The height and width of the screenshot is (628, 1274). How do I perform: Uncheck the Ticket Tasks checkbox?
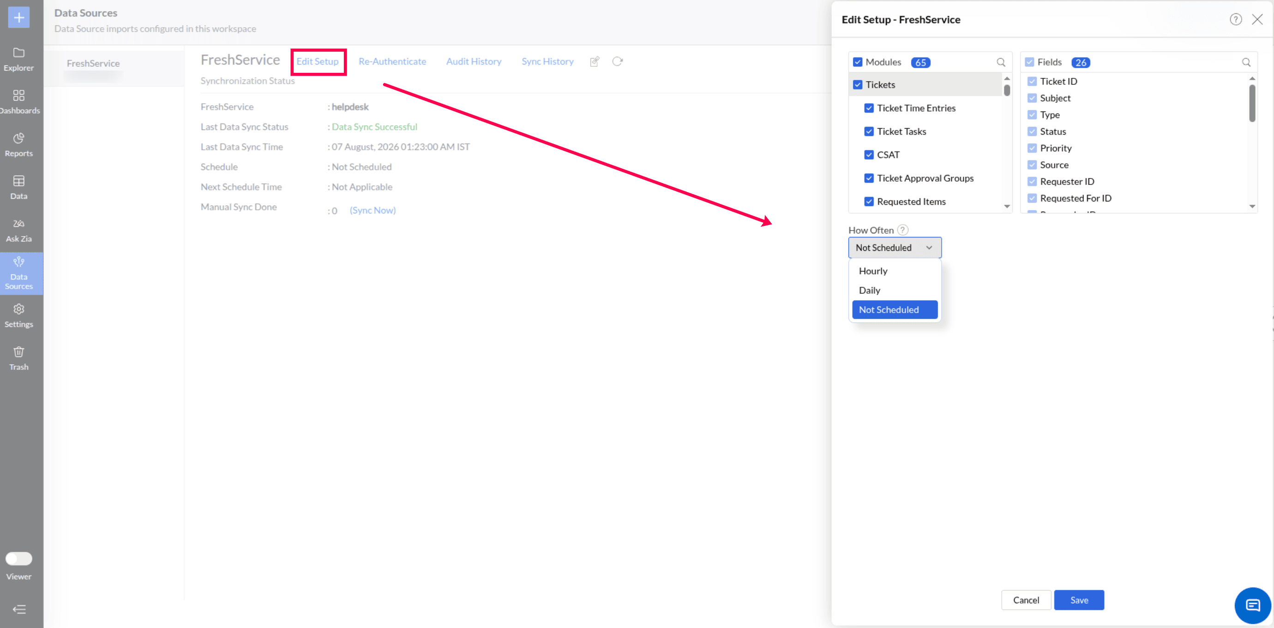point(869,131)
